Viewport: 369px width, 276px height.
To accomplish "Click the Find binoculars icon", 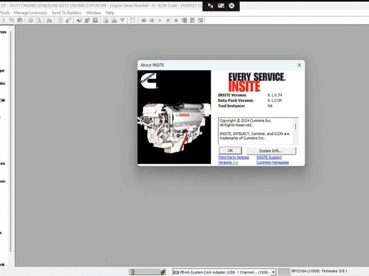I will pyautogui.click(x=49, y=20).
